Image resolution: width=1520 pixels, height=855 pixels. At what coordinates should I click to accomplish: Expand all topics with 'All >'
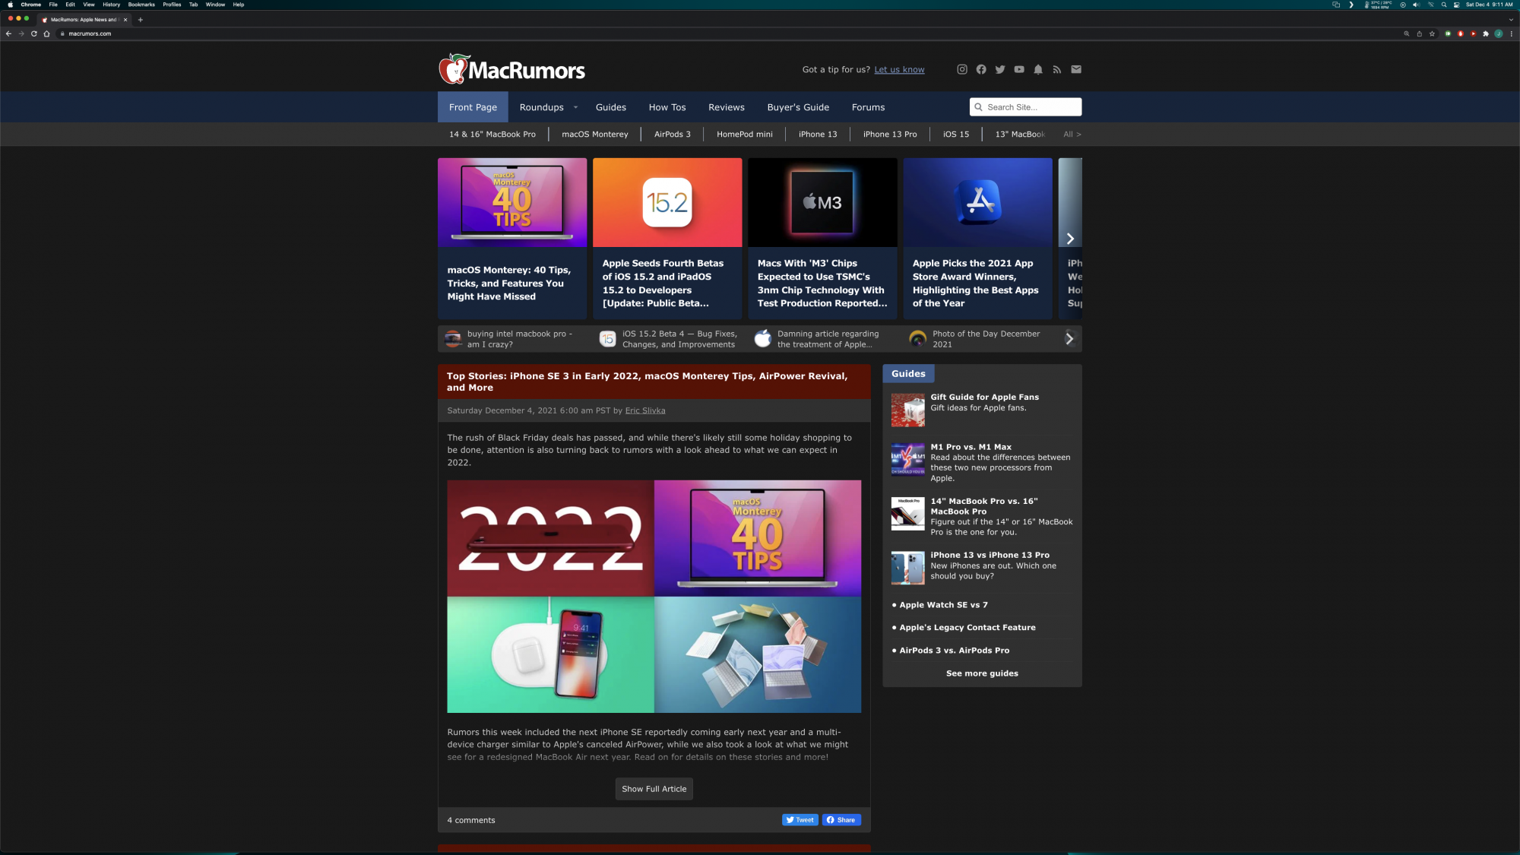click(1072, 135)
